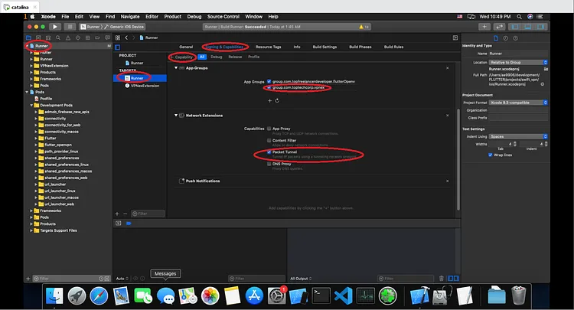574x310 pixels.
Task: Click the code review arrows button
Action: (499, 27)
